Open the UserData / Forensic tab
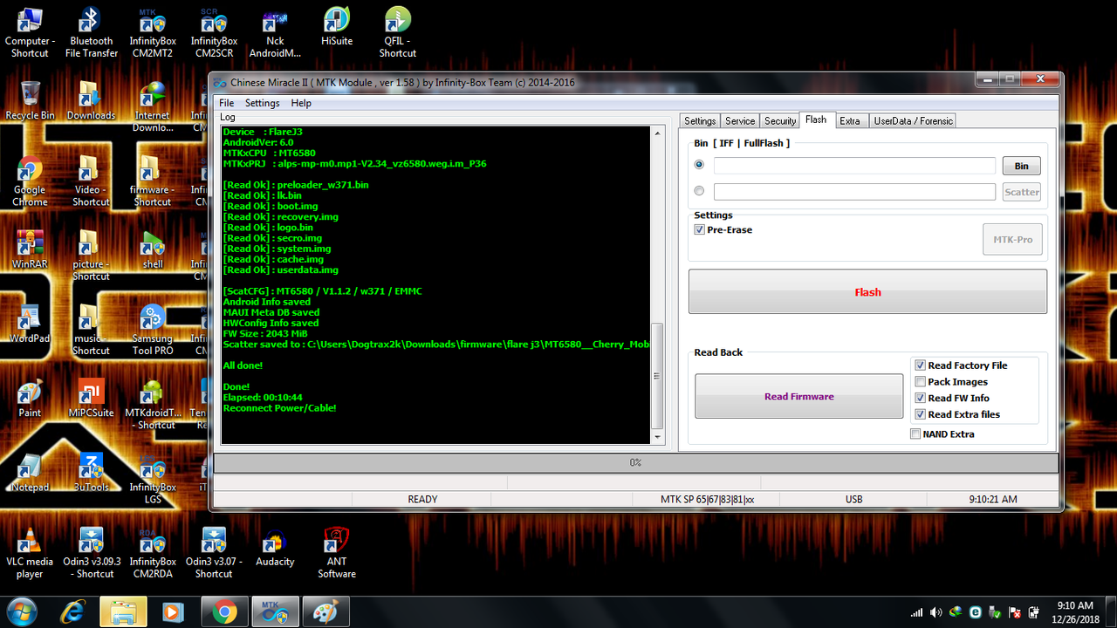 (914, 121)
